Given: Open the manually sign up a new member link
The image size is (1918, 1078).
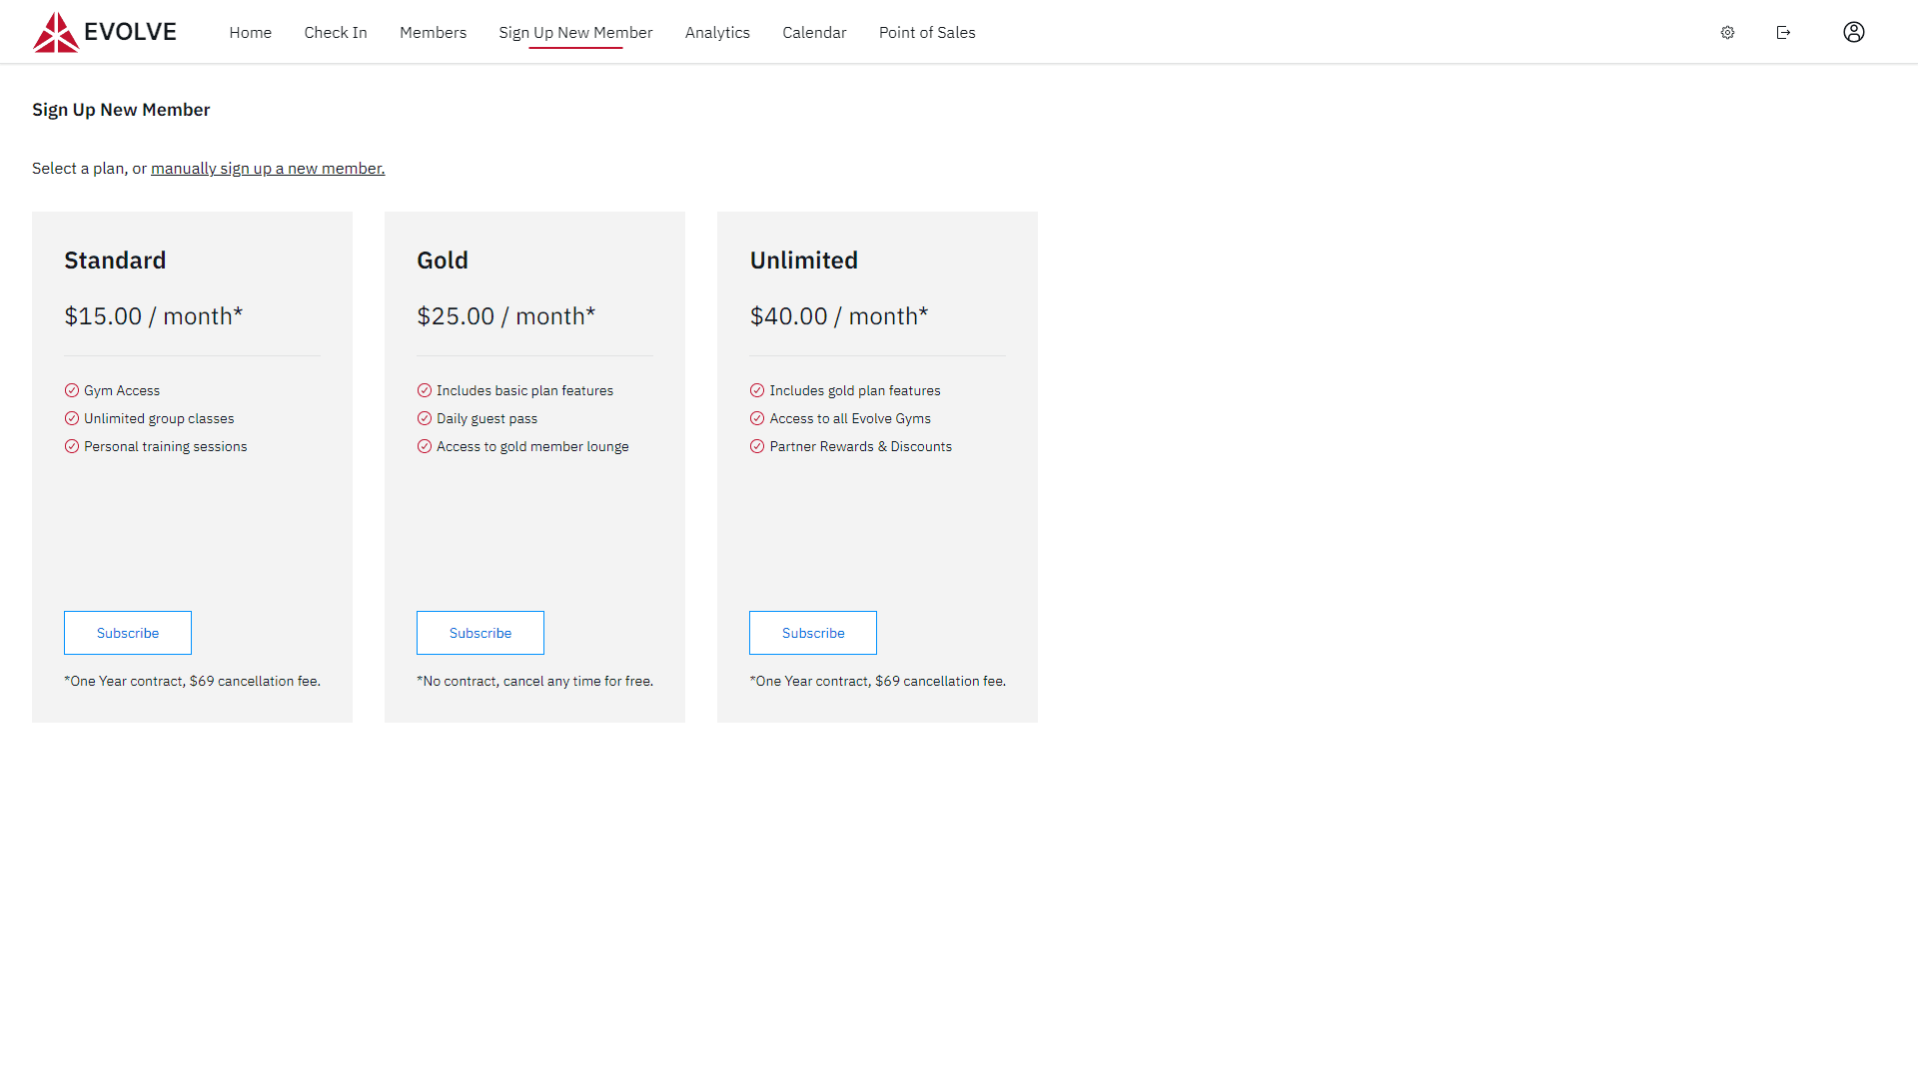Looking at the screenshot, I should 267,168.
